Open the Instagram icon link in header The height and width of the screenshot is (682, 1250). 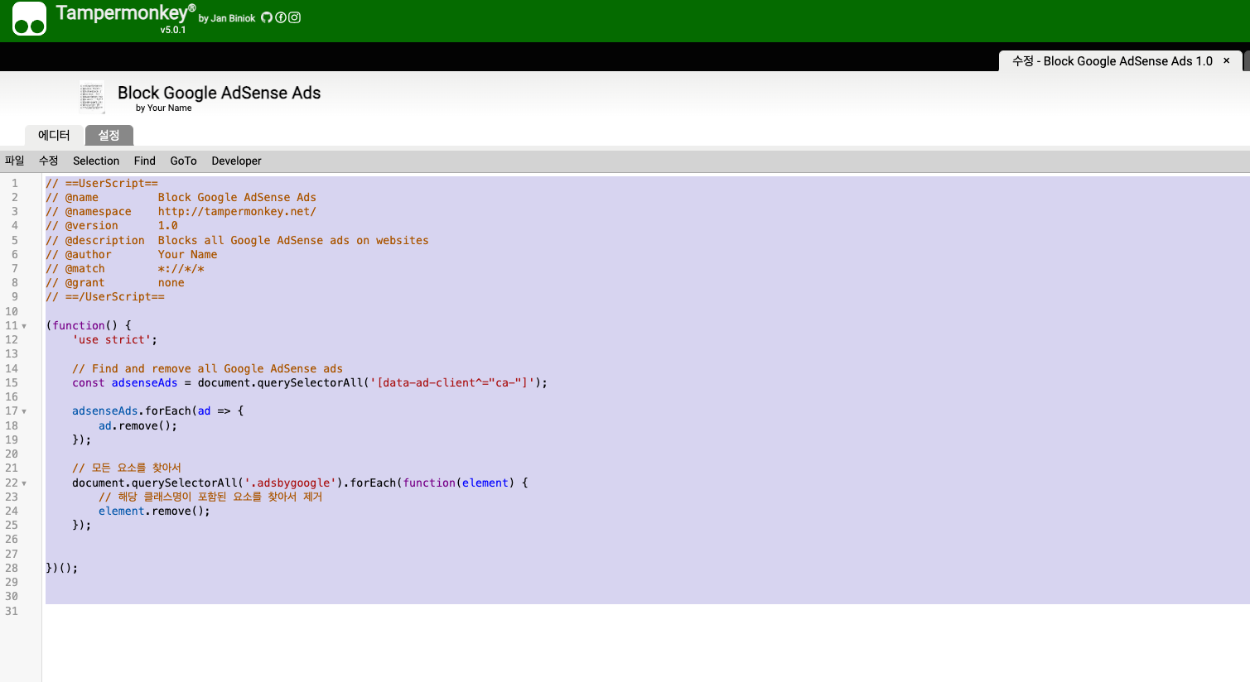[294, 17]
